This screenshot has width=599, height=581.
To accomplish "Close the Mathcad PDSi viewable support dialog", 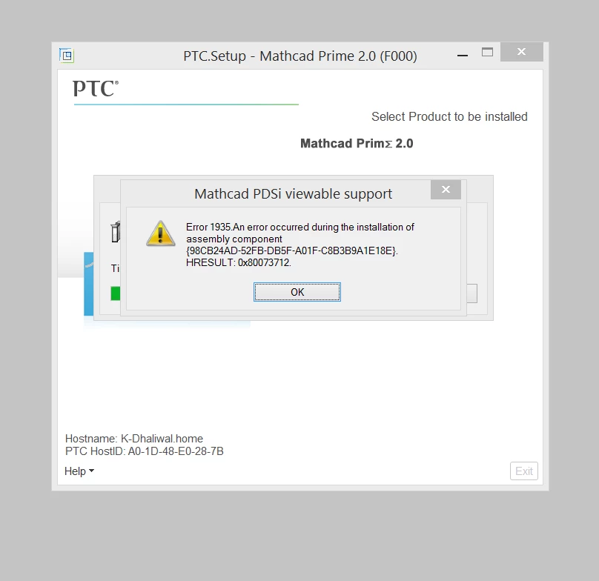I will [446, 190].
